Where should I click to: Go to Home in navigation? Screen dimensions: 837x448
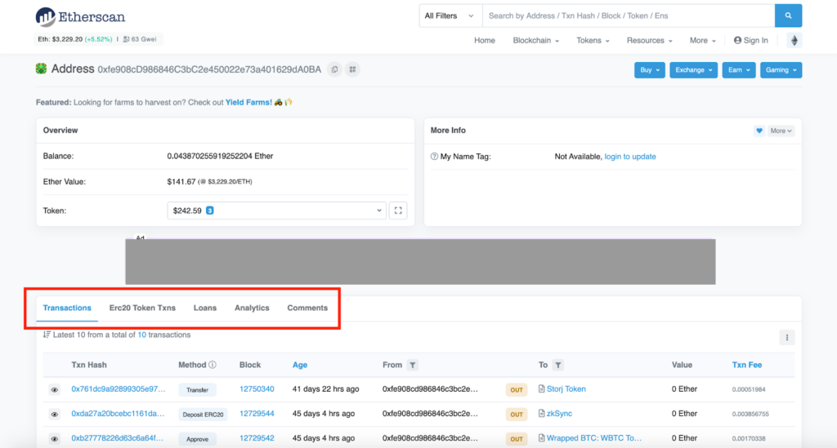tap(485, 41)
